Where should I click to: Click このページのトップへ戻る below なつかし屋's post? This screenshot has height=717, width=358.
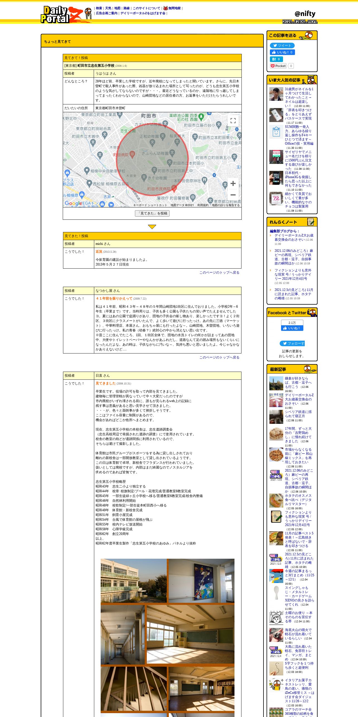pos(219,357)
